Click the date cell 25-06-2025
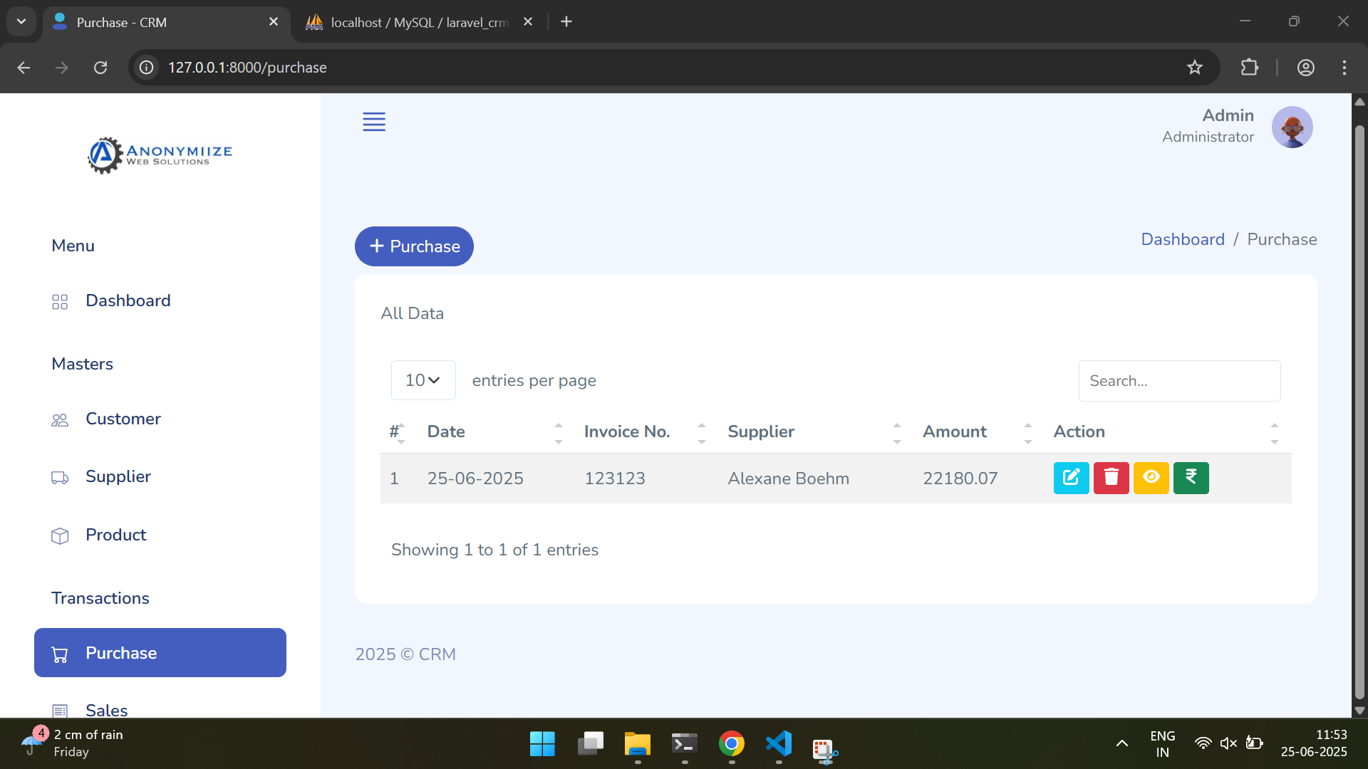This screenshot has width=1368, height=769. (x=475, y=478)
